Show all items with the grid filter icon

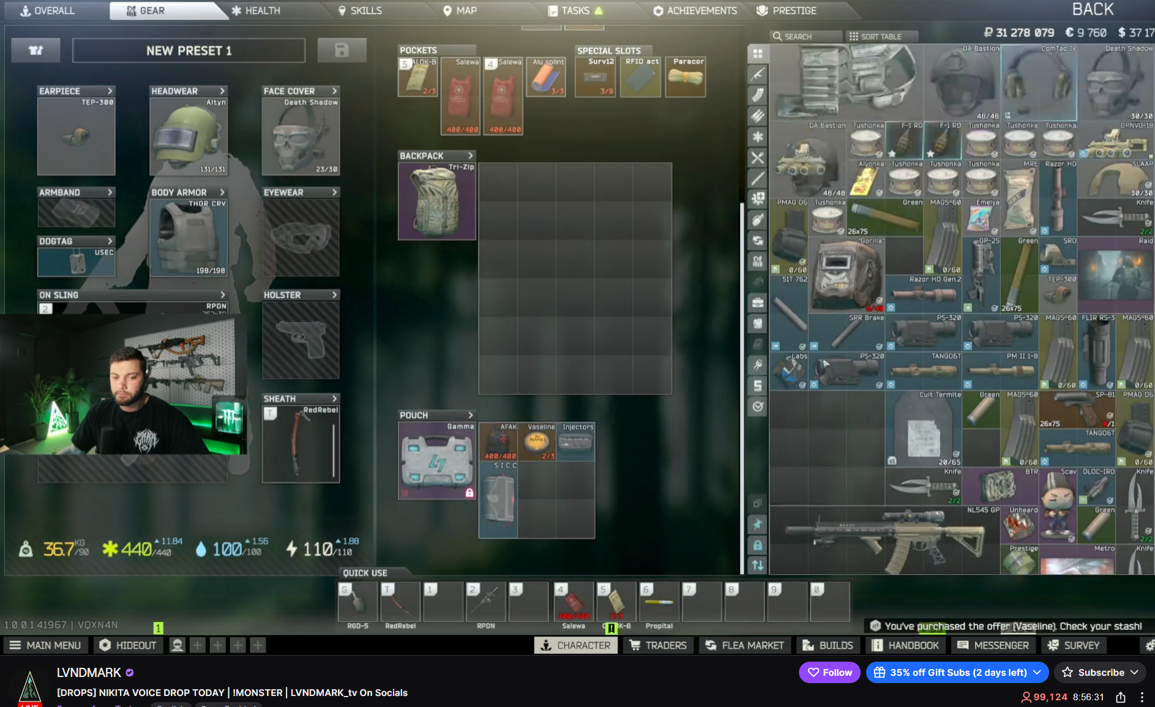coord(758,54)
